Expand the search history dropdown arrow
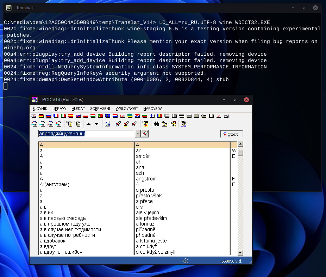Image resolution: width=326 pixels, height=277 pixels. tap(138, 134)
